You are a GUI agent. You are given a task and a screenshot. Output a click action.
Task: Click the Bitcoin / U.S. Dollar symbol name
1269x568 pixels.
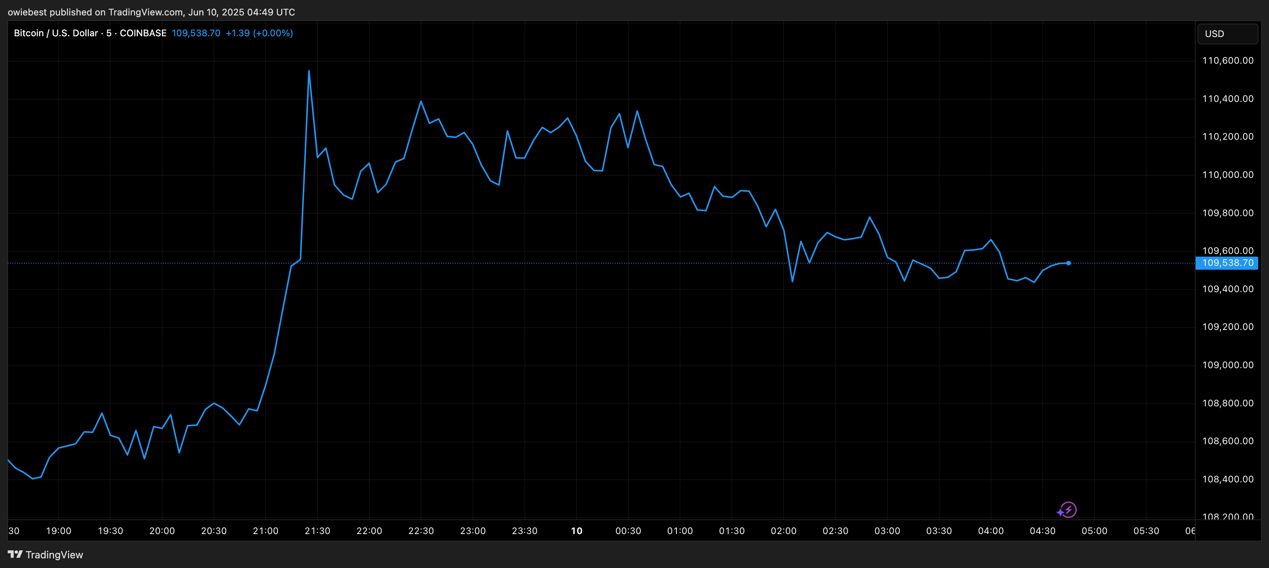(x=56, y=33)
